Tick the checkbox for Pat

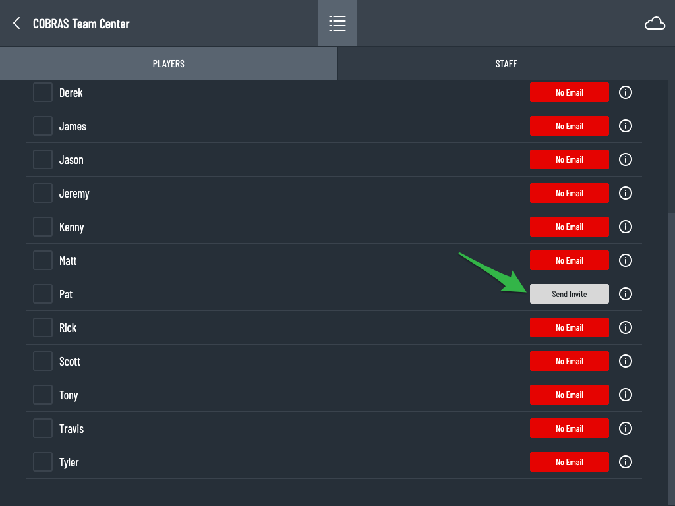pos(43,294)
